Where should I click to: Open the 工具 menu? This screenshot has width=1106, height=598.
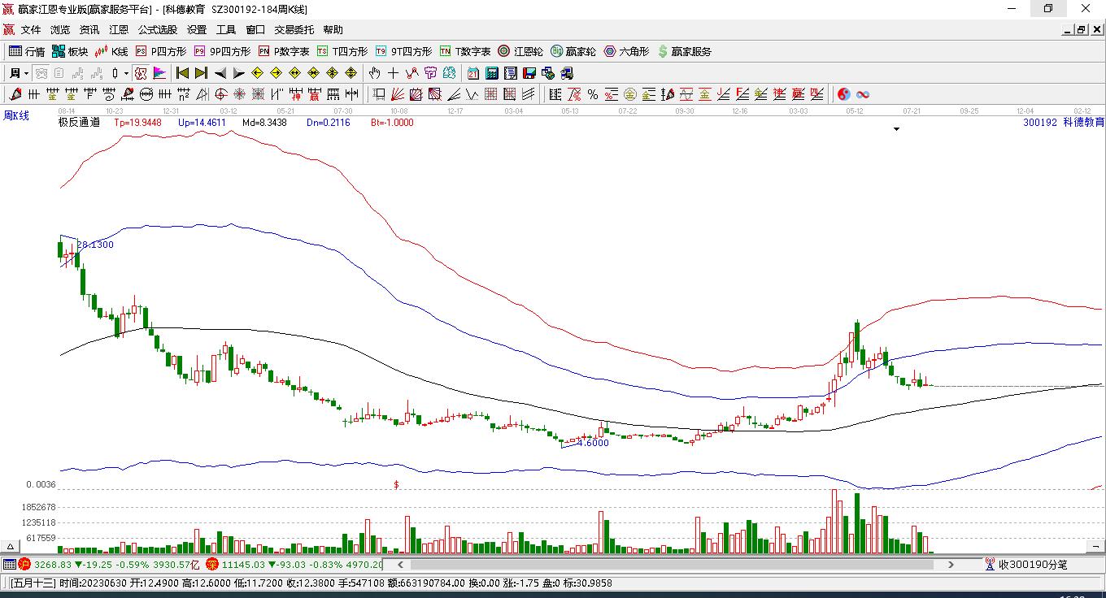(x=226, y=30)
